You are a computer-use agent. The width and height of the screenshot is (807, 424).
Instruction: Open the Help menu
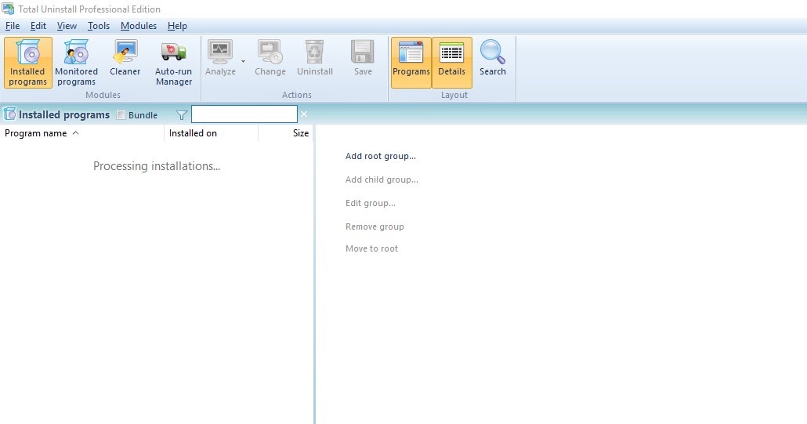[x=177, y=26]
